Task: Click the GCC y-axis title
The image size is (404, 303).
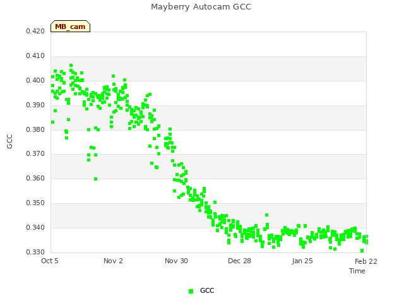Action: [9, 141]
